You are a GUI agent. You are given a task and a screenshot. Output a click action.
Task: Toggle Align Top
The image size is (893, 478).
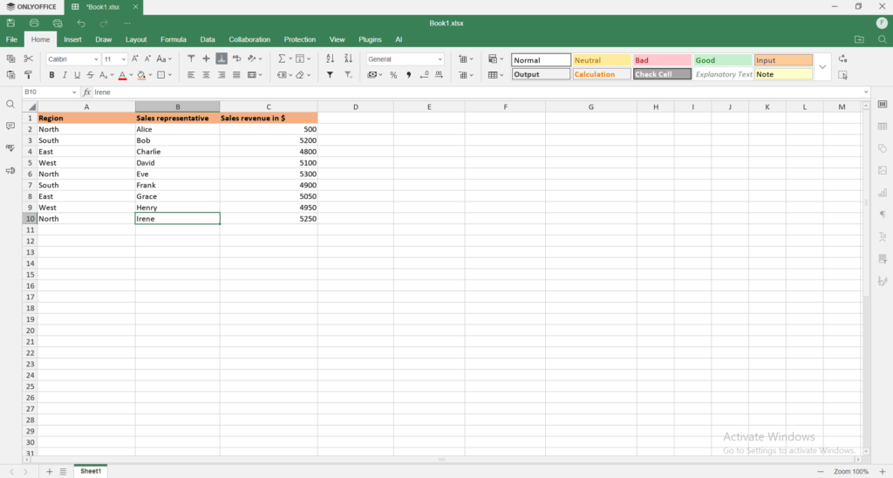[191, 58]
